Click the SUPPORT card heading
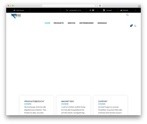 (x=103, y=101)
